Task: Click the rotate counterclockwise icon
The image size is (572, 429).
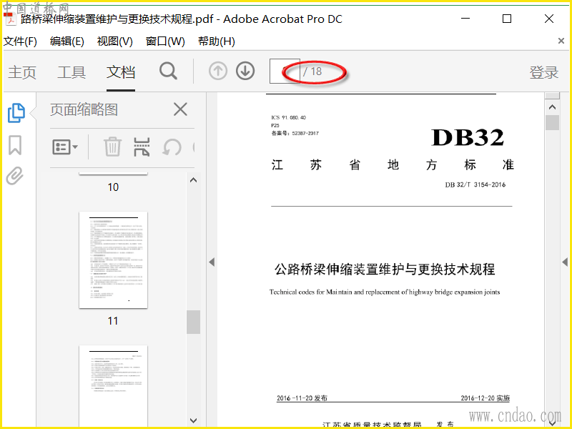Action: click(172, 147)
